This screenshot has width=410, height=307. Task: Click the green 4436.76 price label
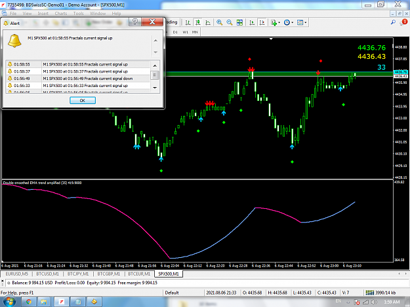coord(371,48)
